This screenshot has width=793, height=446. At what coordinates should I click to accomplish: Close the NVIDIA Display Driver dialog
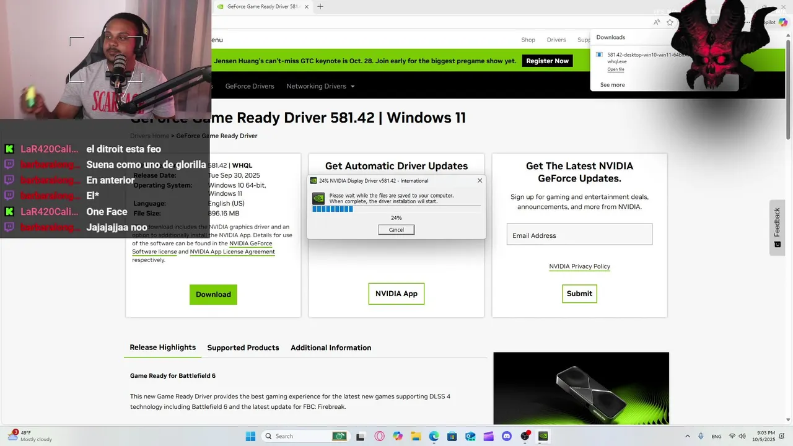click(x=480, y=181)
